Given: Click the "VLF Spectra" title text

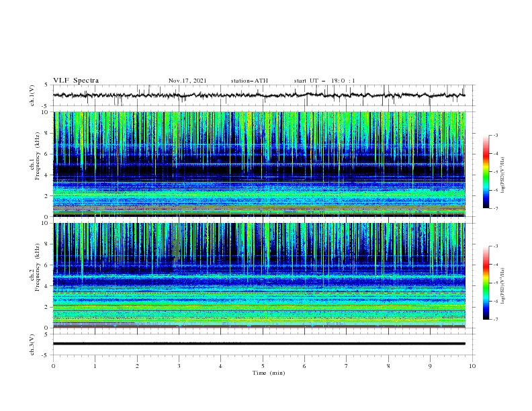Looking at the screenshot, I should (76, 81).
